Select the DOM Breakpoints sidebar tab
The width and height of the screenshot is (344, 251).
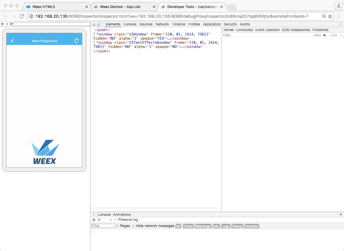pyautogui.click(x=296, y=30)
